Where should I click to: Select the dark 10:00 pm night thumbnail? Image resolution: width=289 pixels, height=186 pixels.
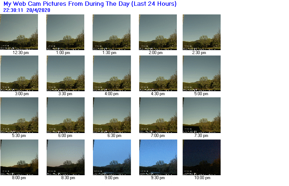point(201,157)
